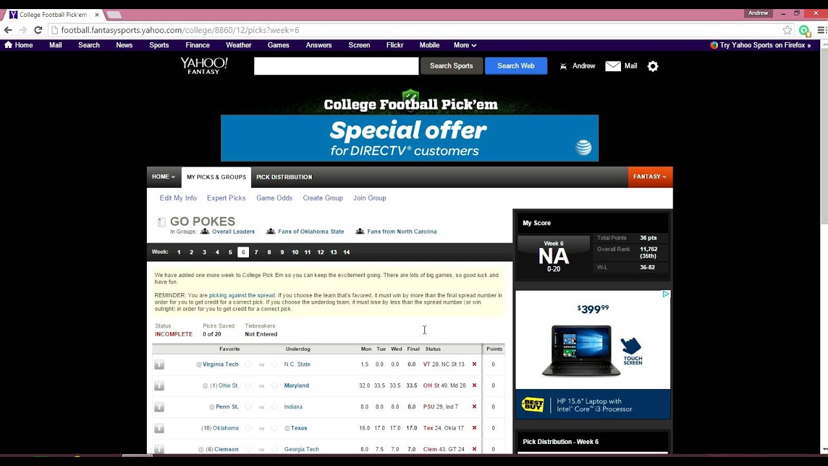Click the AdChoices icon on laptop ad
The height and width of the screenshot is (466, 828).
[x=666, y=294]
